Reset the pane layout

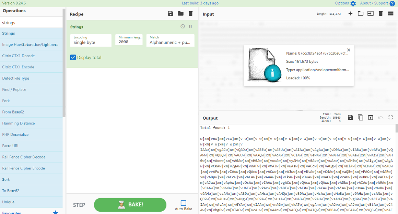[391, 14]
